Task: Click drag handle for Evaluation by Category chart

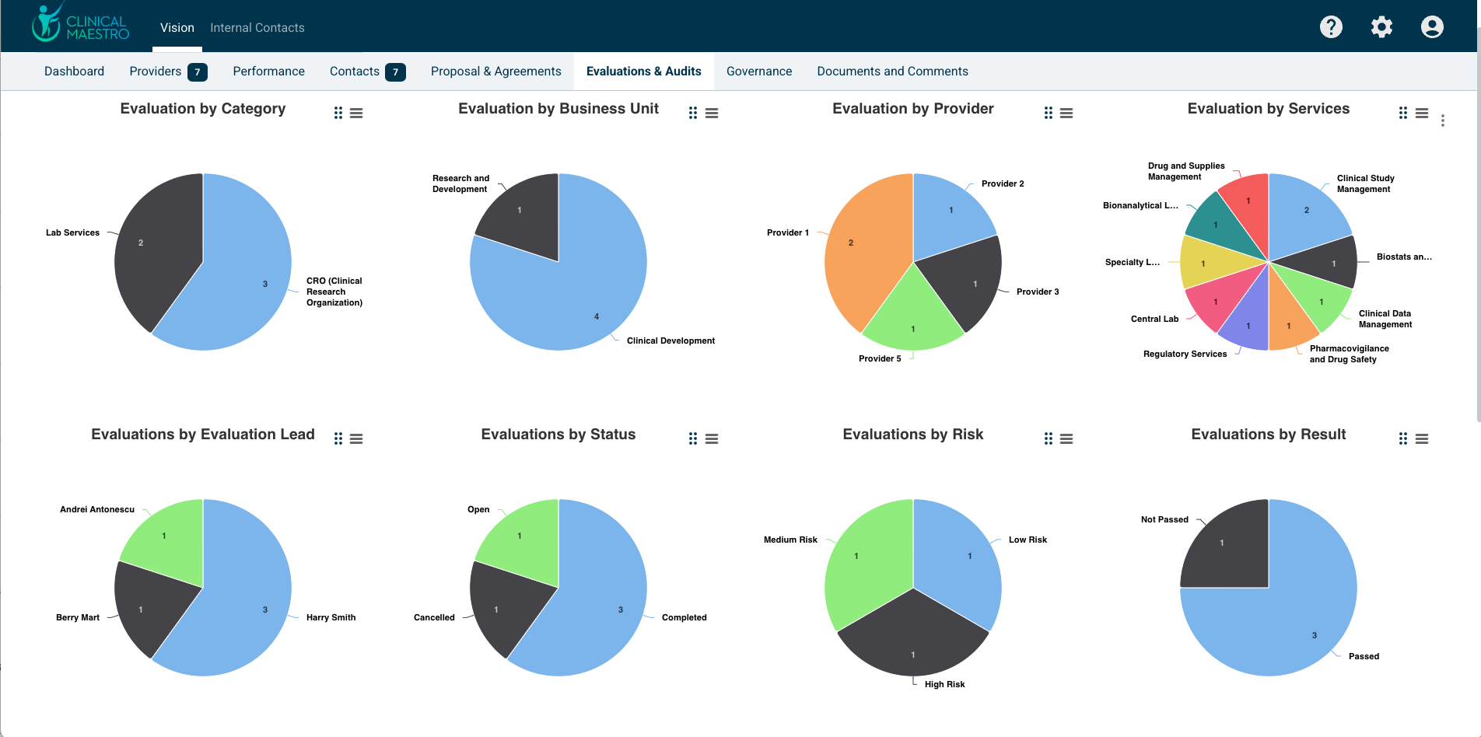Action: tap(338, 114)
